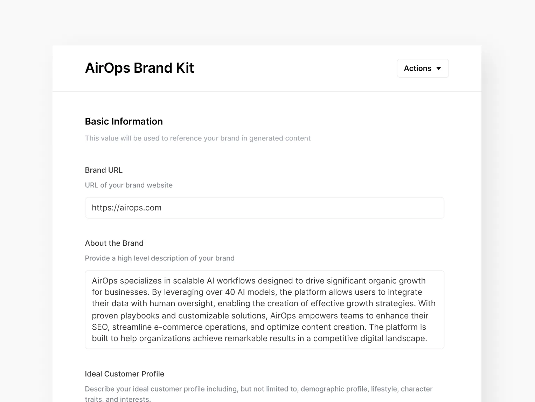Click the About the Brand label
Screen dimensions: 535x402
pyautogui.click(x=114, y=243)
